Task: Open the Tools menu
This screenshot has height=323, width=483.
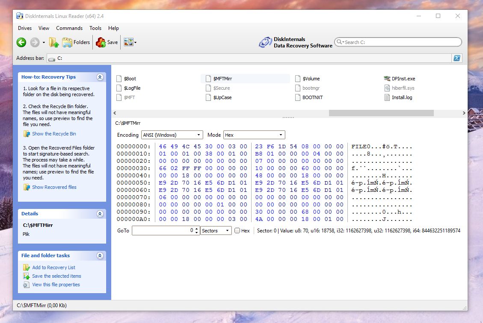Action: click(x=95, y=28)
